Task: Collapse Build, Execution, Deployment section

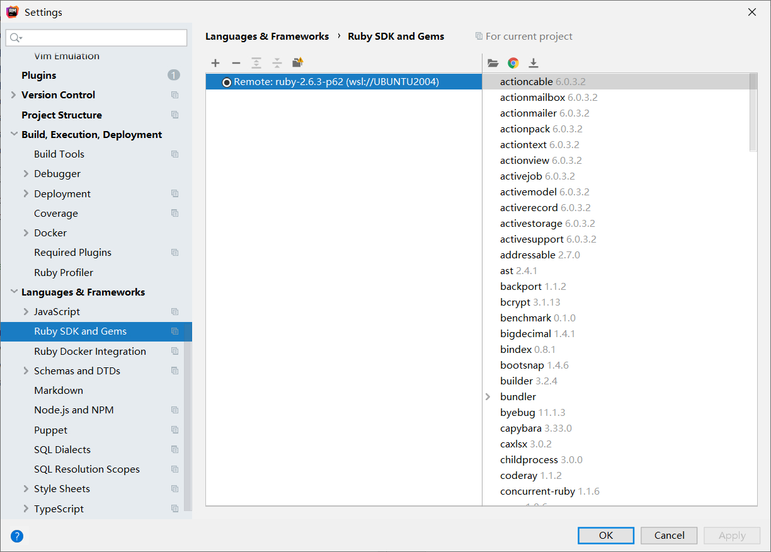Action: pos(13,135)
